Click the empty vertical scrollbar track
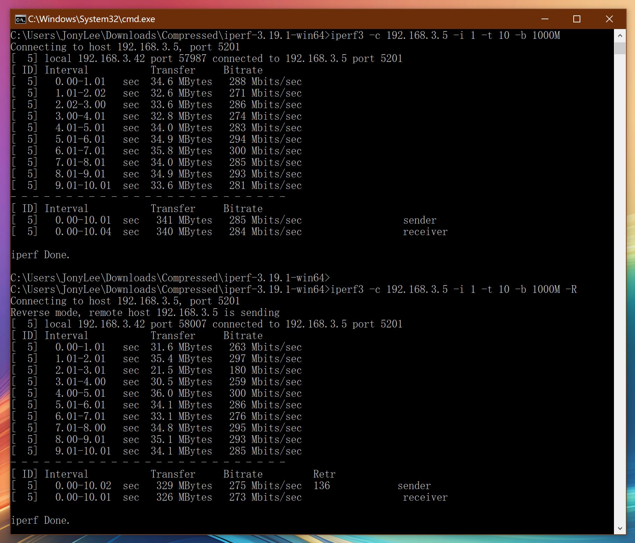 620,280
